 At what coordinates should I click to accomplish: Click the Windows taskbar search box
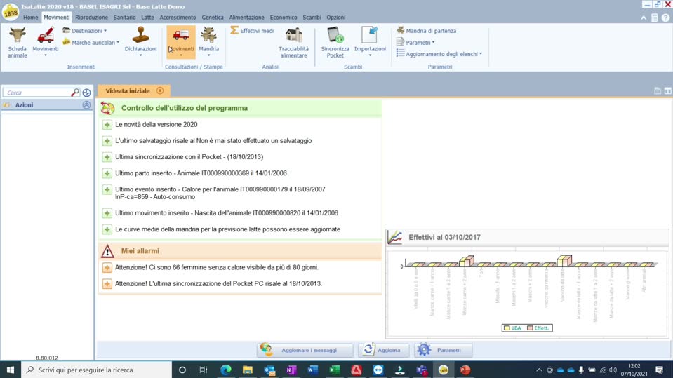[x=97, y=370]
